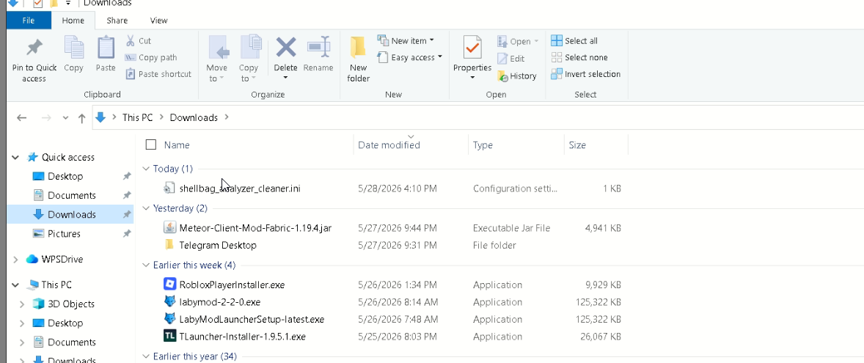
Task: Click the labymod-2-2-0.exe wolf icon
Action: [169, 302]
